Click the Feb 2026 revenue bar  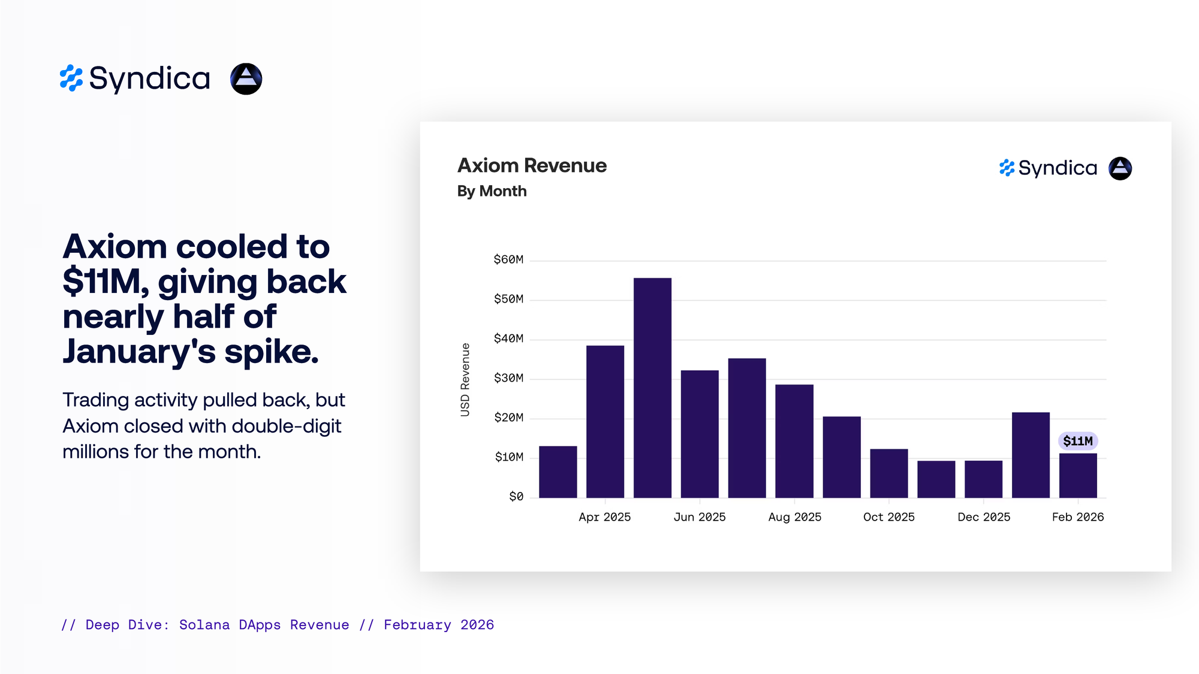point(1077,476)
